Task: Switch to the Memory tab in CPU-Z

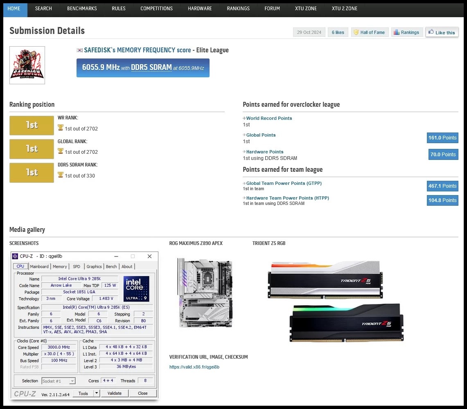Action: (60, 267)
